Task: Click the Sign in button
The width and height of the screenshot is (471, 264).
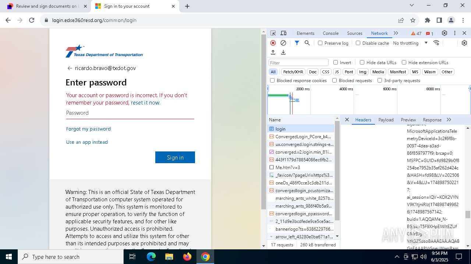Action: tap(175, 157)
